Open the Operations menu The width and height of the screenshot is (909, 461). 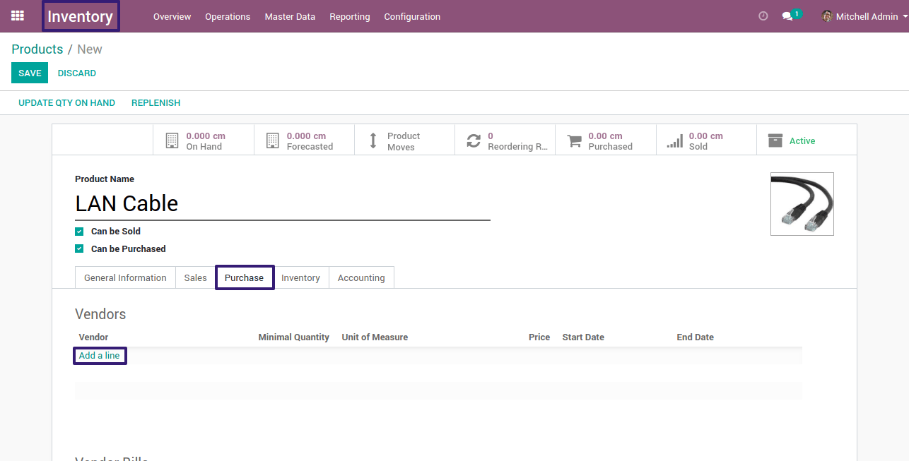coord(228,16)
